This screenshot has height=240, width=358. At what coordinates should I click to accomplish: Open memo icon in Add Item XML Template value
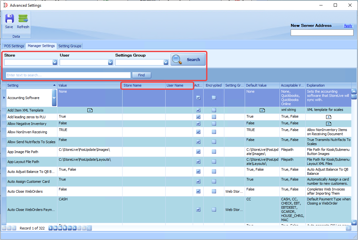pyautogui.click(x=90, y=110)
